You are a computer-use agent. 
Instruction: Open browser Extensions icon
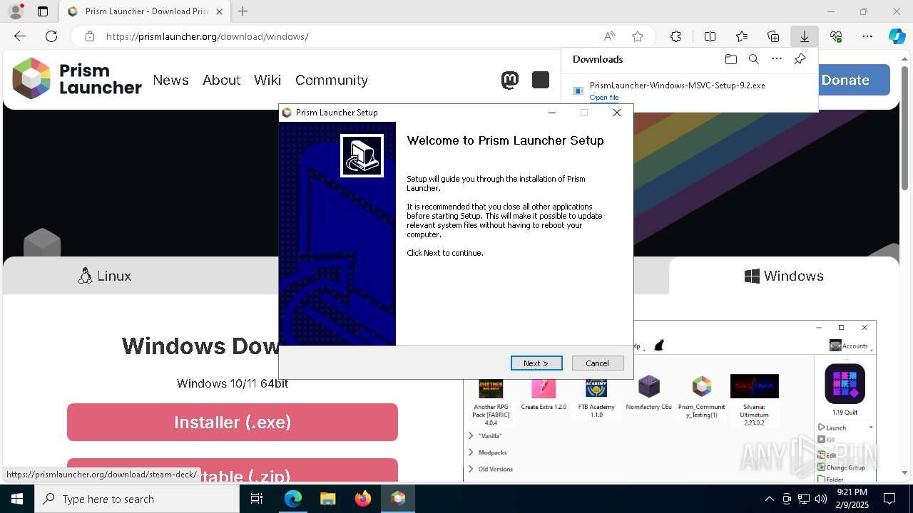pyautogui.click(x=675, y=36)
